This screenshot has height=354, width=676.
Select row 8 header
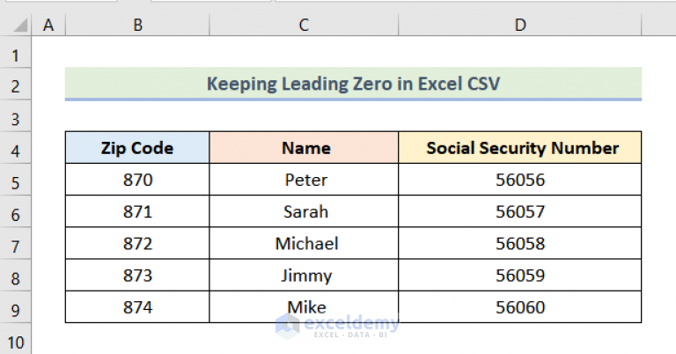pos(16,275)
